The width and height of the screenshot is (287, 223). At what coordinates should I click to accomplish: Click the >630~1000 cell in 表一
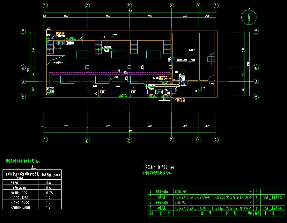(21, 192)
